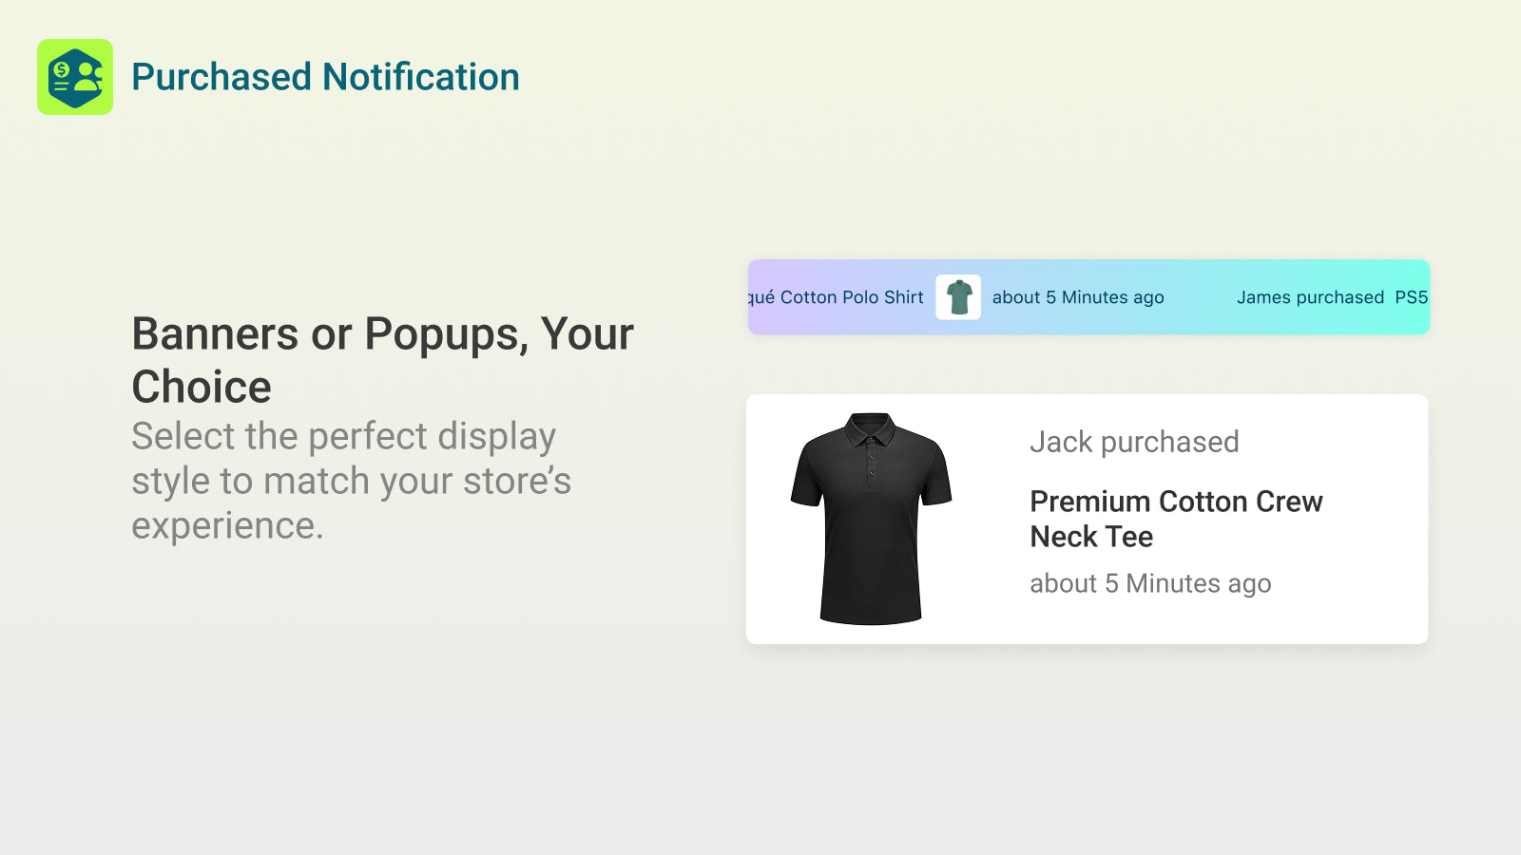Click the dollar sign symbol in the app logo
The image size is (1521, 855).
tap(61, 69)
